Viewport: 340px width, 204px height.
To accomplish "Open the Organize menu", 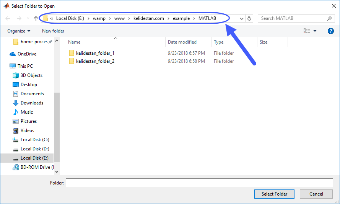I will click(x=19, y=31).
